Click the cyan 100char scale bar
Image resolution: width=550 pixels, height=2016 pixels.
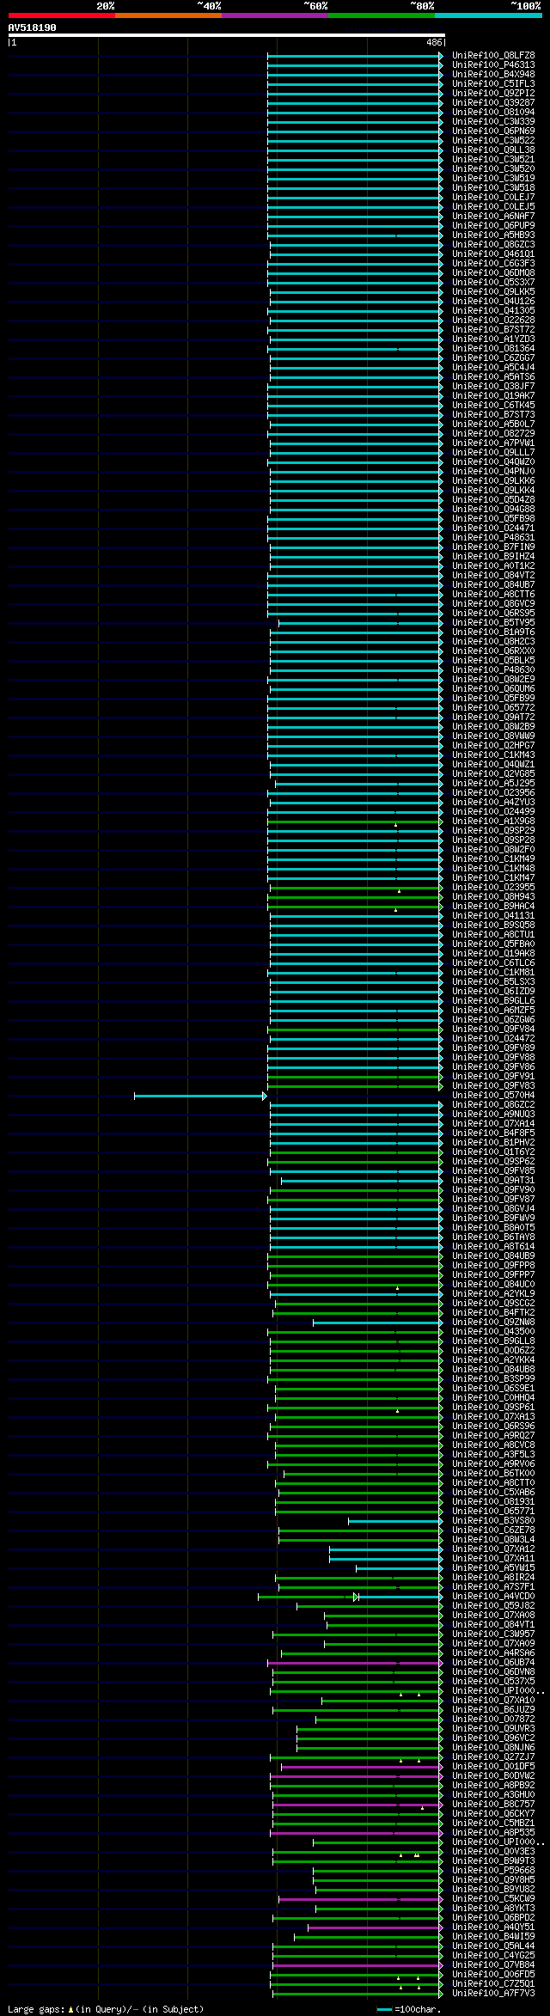point(384,2010)
